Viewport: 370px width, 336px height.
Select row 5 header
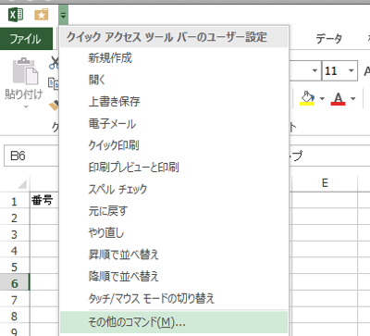point(15,267)
